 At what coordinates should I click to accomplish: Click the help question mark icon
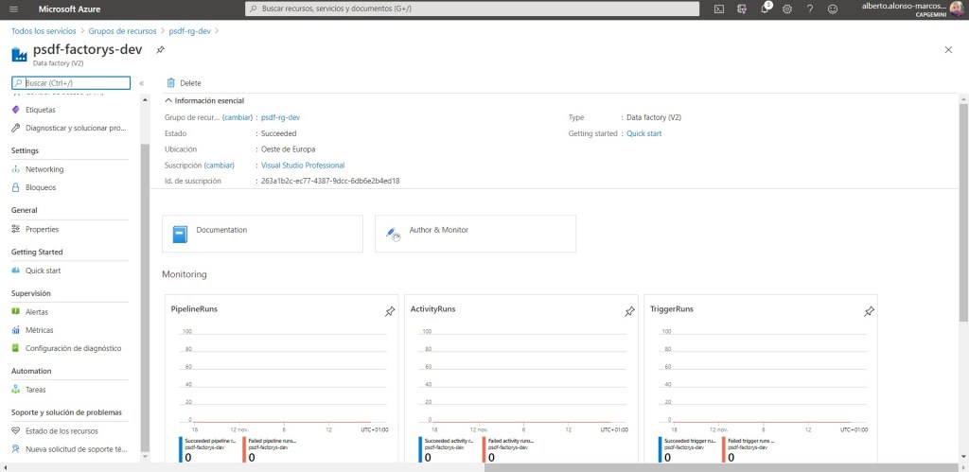(810, 9)
